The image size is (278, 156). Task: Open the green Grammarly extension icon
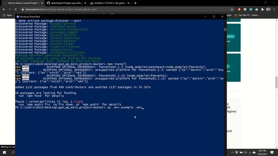tap(251, 10)
